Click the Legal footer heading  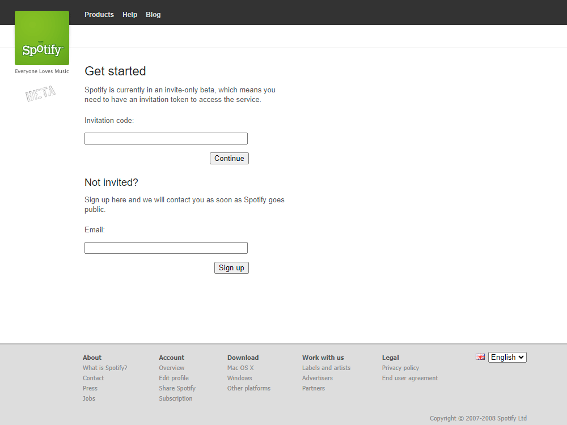tap(391, 358)
